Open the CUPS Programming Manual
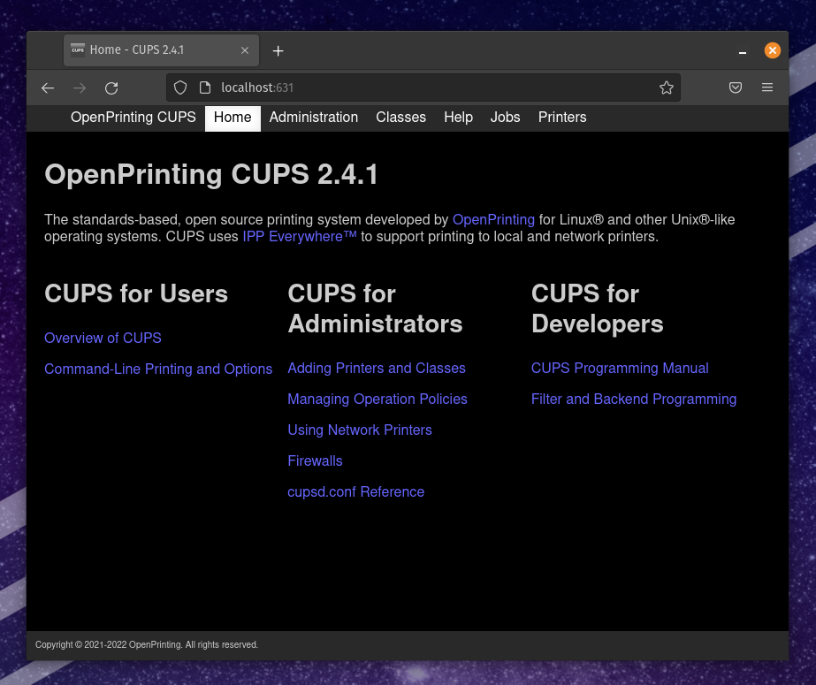The height and width of the screenshot is (685, 816). coord(620,368)
